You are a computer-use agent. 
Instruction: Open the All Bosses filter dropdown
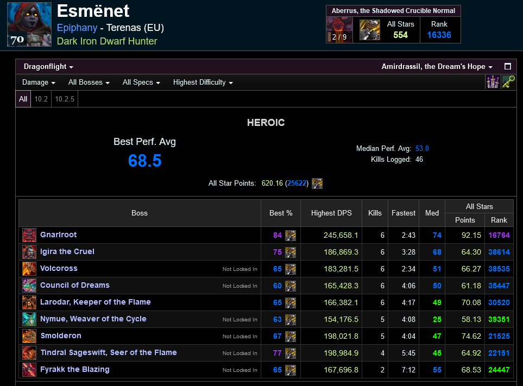(89, 83)
